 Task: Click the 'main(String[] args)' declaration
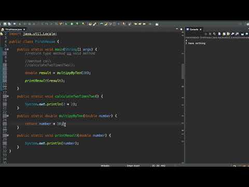tap(74, 49)
